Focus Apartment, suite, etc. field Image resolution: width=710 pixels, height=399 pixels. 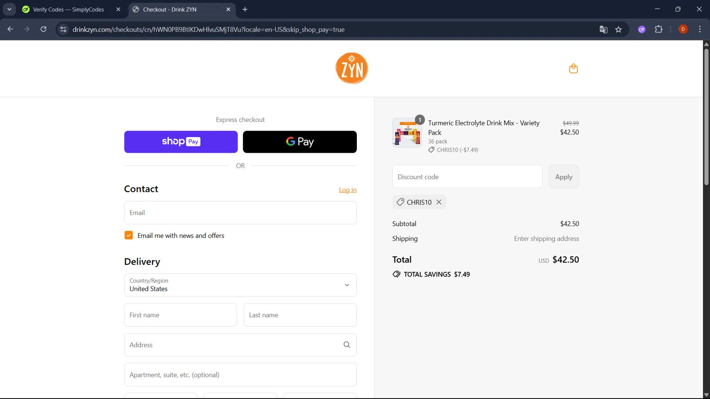click(x=240, y=375)
